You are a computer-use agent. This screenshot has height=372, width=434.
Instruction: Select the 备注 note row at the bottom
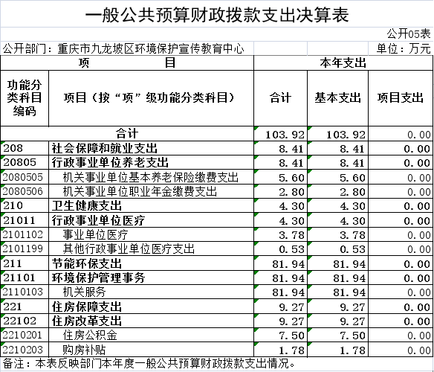(217, 363)
